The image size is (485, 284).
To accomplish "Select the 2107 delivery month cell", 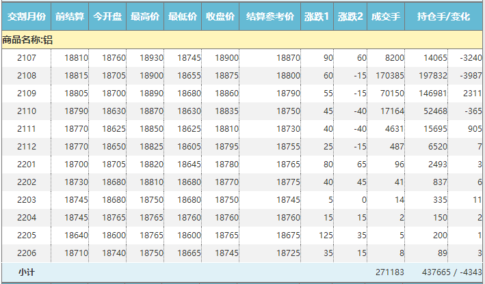I will pos(27,58).
